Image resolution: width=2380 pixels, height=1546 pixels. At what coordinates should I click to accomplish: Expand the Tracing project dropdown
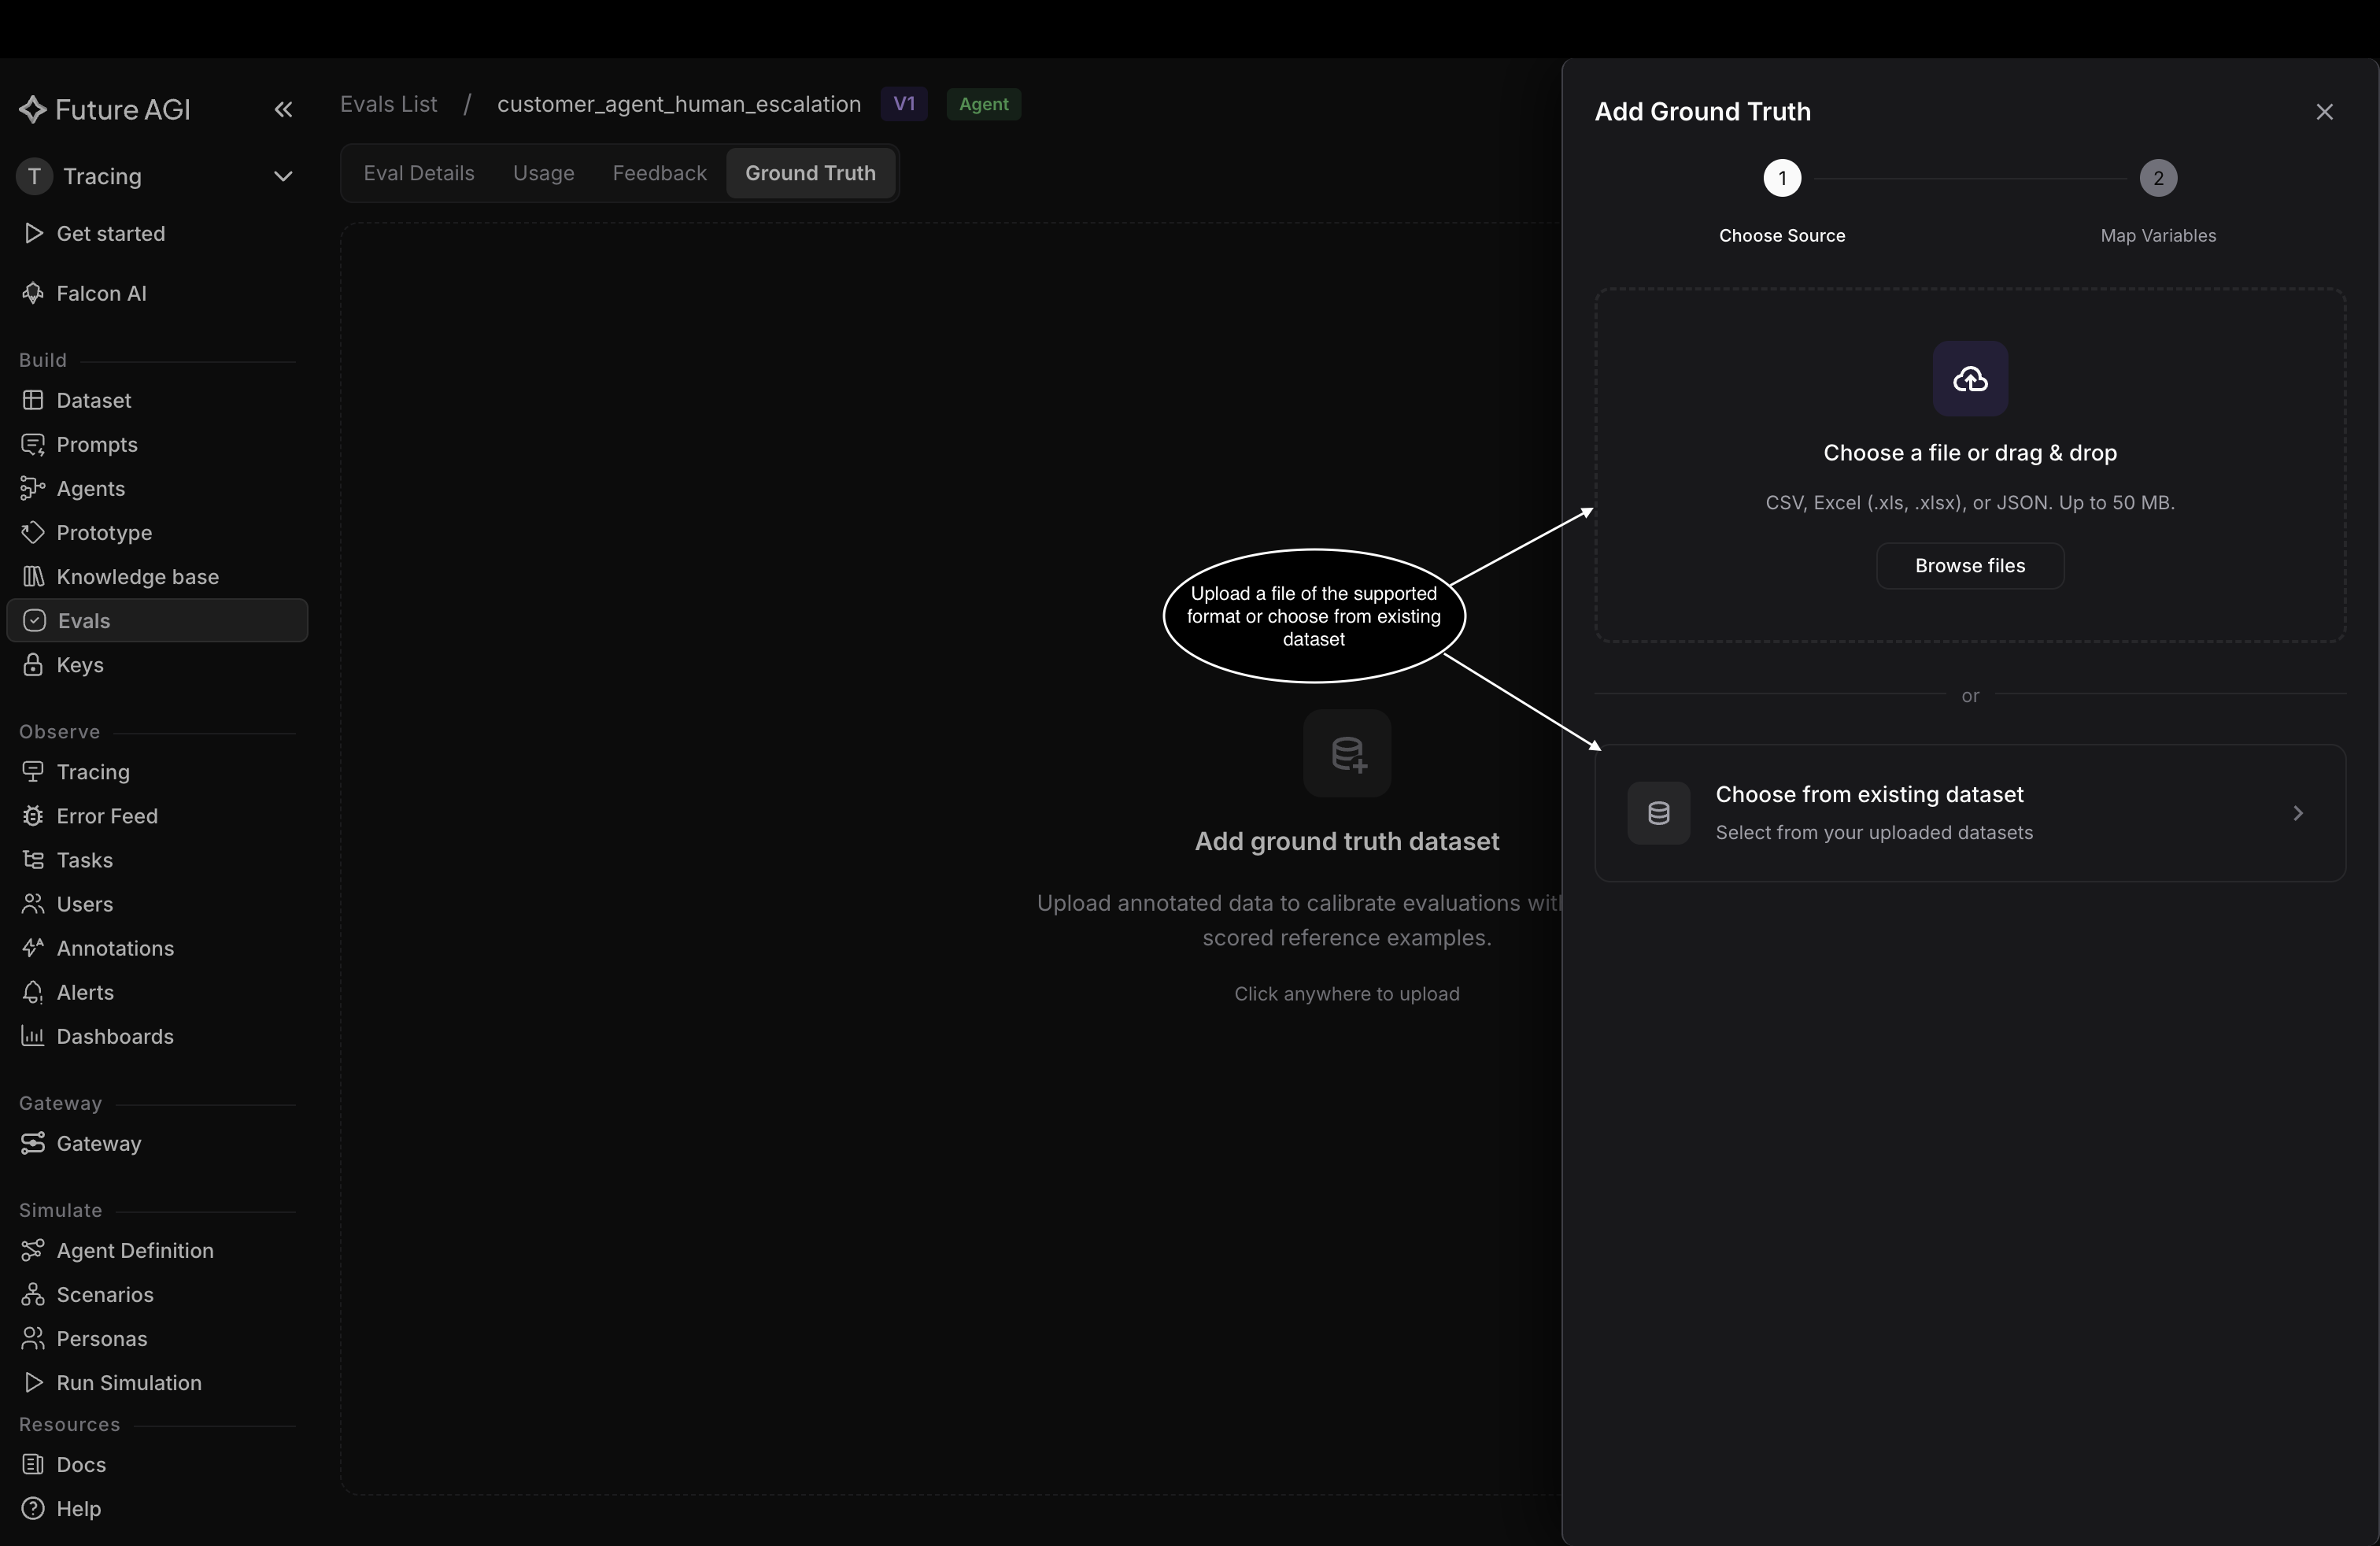283,177
